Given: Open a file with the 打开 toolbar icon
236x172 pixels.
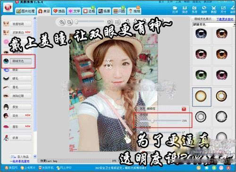Looking at the screenshot, I should pos(175,9).
